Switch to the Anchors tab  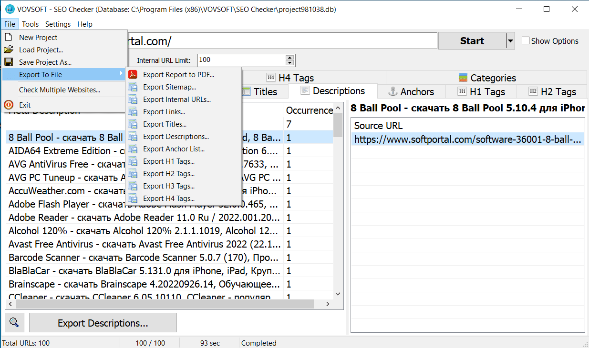click(412, 91)
